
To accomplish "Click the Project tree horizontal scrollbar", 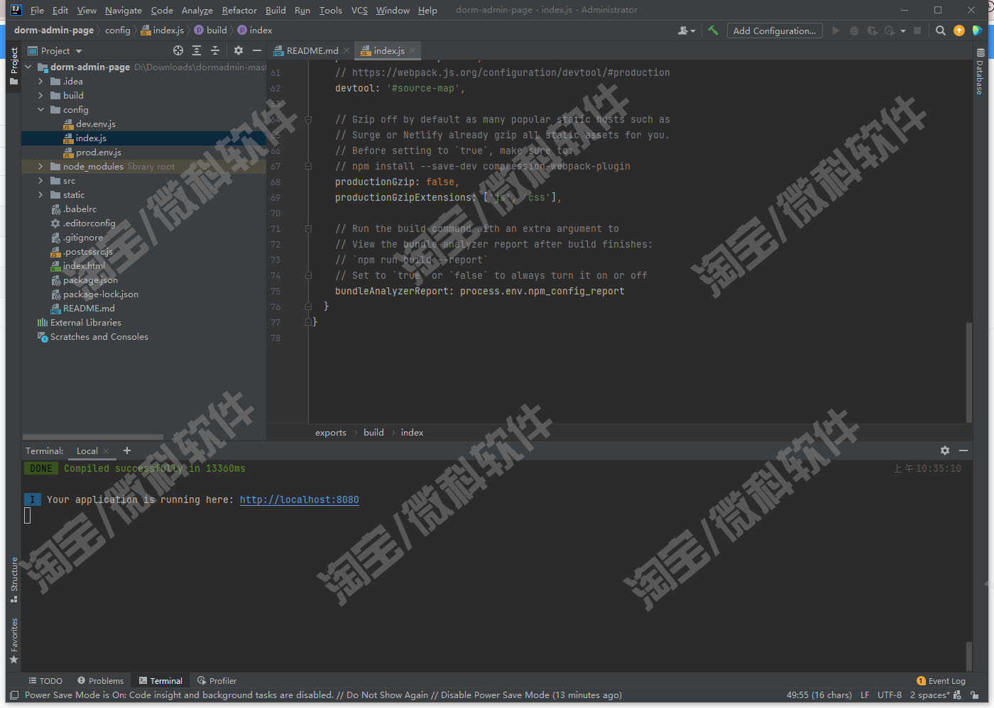I will coord(93,437).
